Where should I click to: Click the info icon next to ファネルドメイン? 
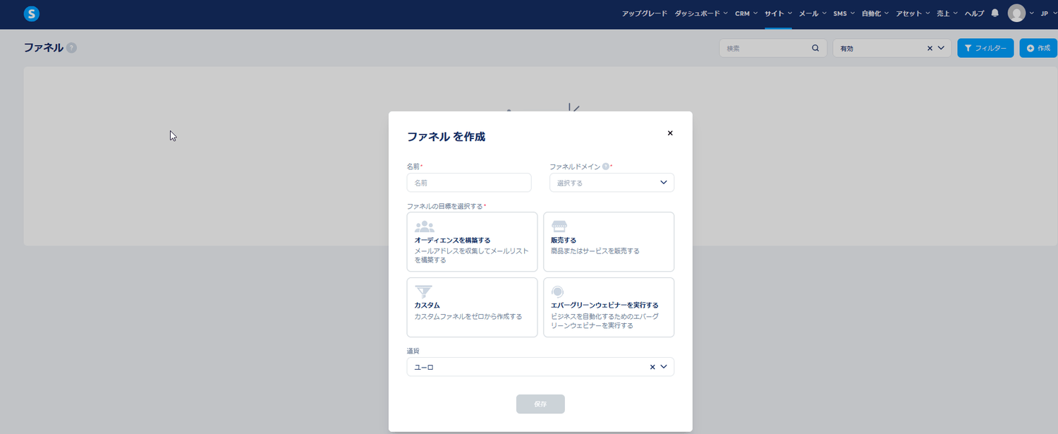point(605,167)
